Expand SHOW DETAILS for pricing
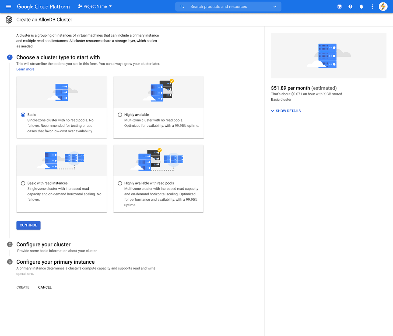This screenshot has width=393, height=336. pyautogui.click(x=286, y=111)
